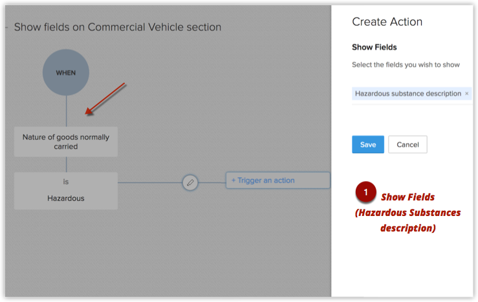Click the dash before the rule title

click(6, 27)
